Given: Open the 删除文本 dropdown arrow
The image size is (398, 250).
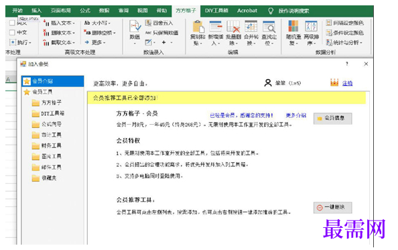Looking at the screenshot, I should 74,33.
